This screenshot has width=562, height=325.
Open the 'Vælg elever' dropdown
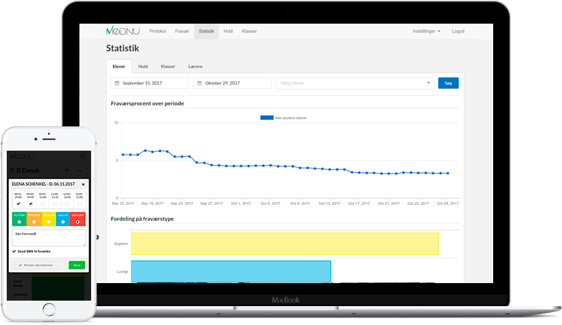[354, 83]
